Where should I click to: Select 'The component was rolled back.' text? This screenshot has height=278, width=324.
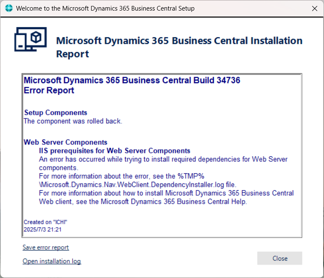coord(73,121)
